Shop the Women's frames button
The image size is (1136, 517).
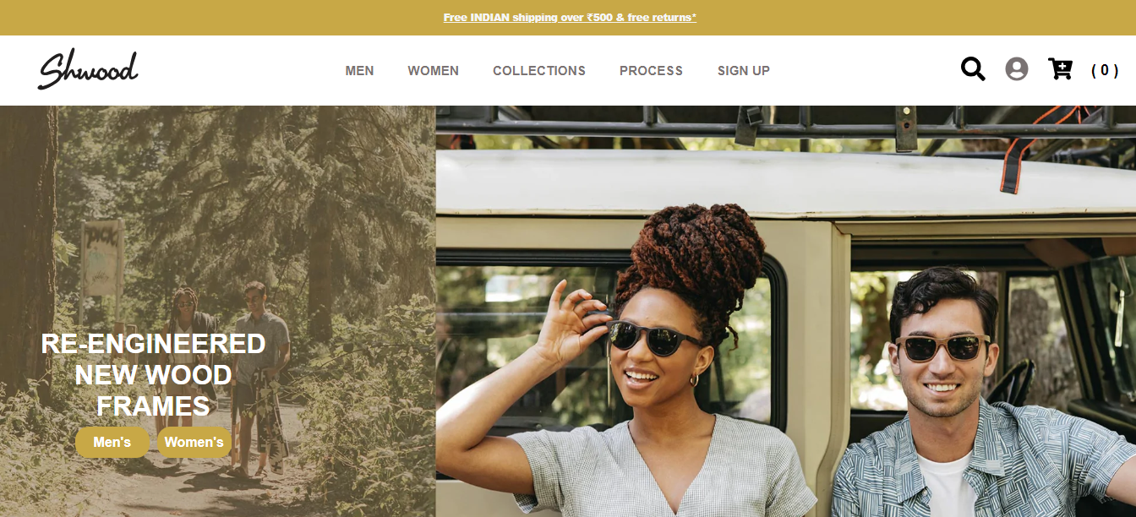[194, 442]
